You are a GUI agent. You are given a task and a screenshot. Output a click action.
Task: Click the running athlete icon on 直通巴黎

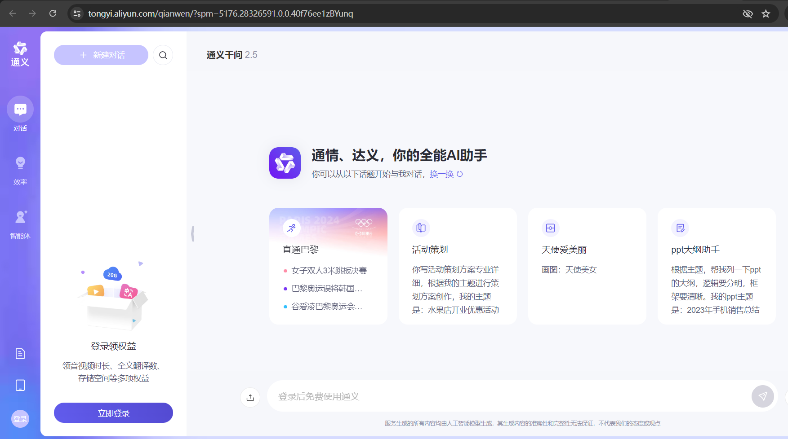pyautogui.click(x=291, y=228)
